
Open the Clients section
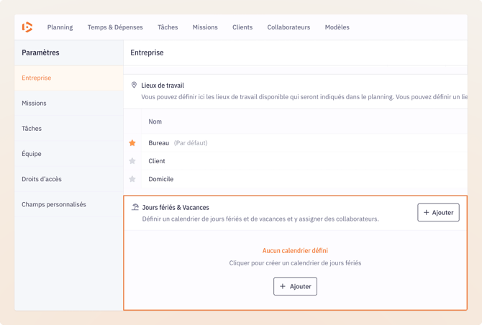coord(242,27)
